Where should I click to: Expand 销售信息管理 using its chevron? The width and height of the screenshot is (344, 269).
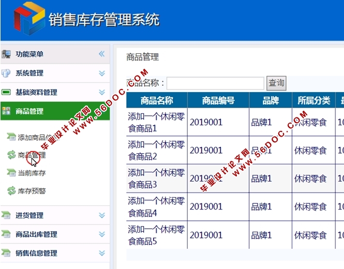[x=101, y=253]
